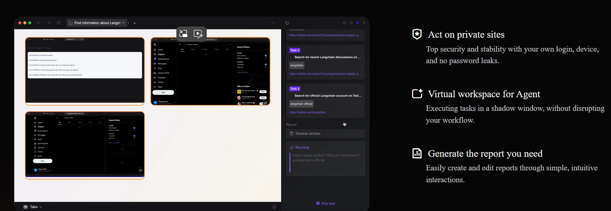Close the tab 'Find information about Langchain'
Screen dimensions: 611x211
pyautogui.click(x=124, y=23)
